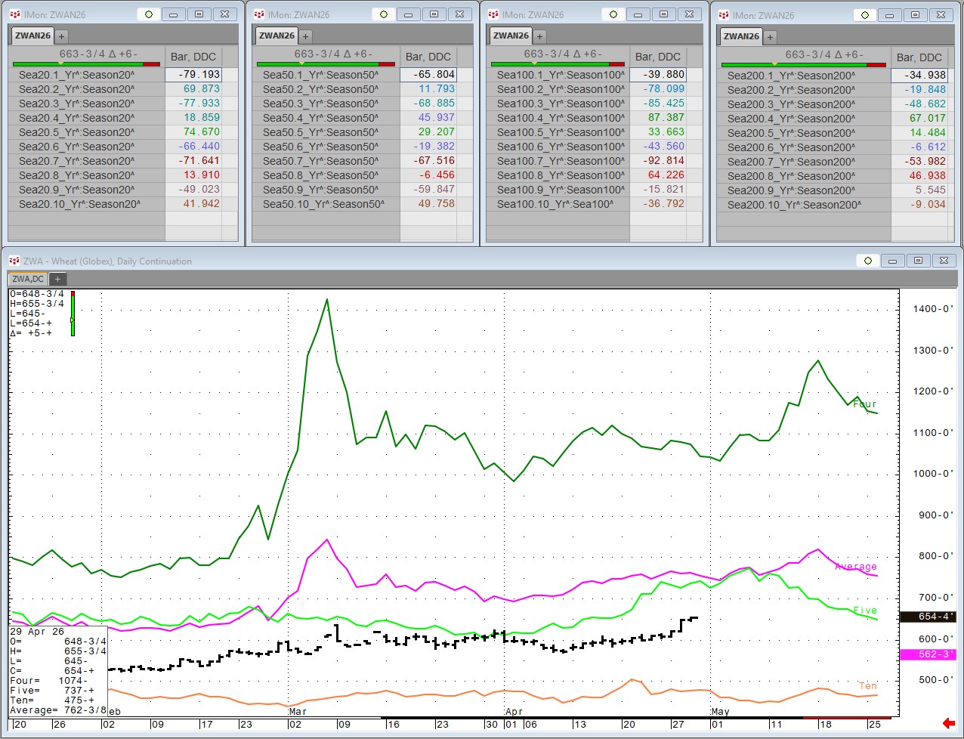Add a new tab beside the ZWA,DC tab
This screenshot has width=964, height=739.
coord(57,279)
